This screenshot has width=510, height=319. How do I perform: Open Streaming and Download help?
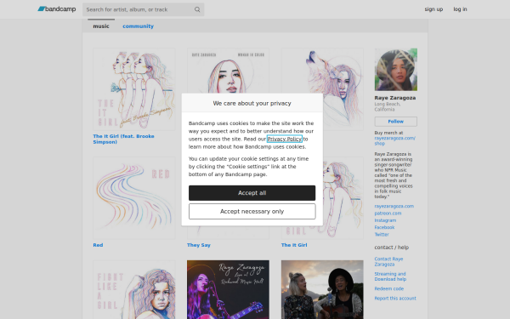point(390,276)
